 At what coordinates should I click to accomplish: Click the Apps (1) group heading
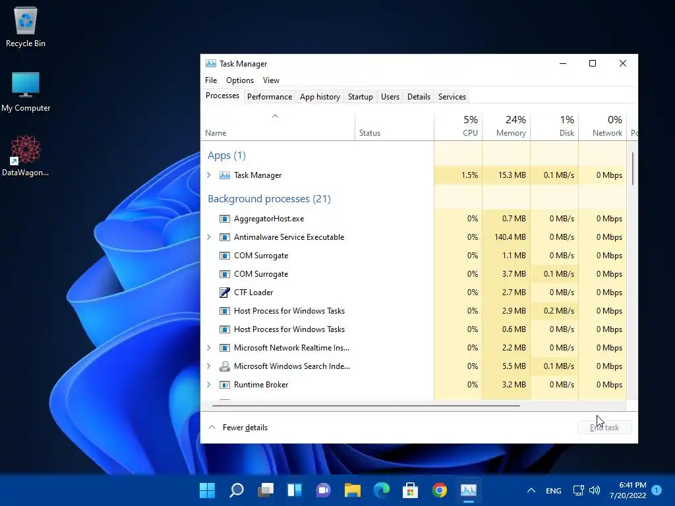pyautogui.click(x=227, y=155)
